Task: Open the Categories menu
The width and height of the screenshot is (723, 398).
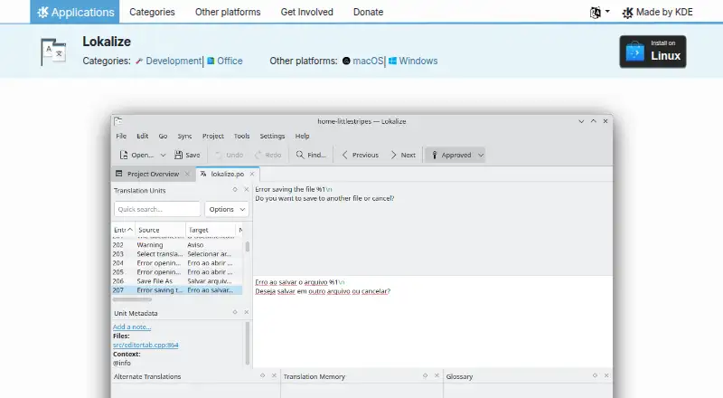Action: [152, 12]
